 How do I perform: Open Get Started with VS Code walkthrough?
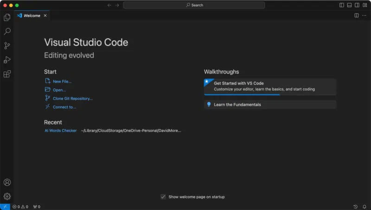click(270, 86)
